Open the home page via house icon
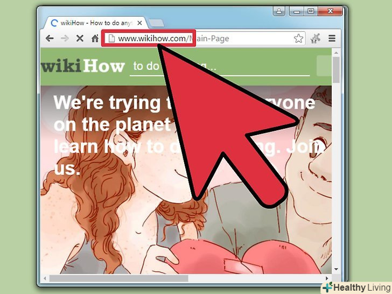Image resolution: width=392 pixels, height=294 pixels. point(95,38)
